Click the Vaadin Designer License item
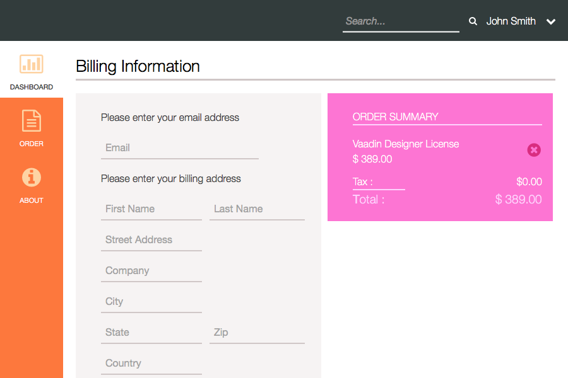The width and height of the screenshot is (568, 378). coord(406,144)
